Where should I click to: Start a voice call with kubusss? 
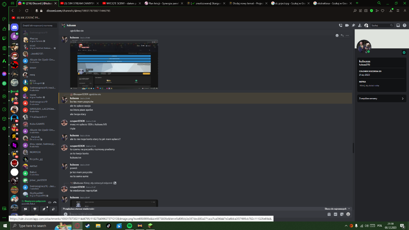340,25
